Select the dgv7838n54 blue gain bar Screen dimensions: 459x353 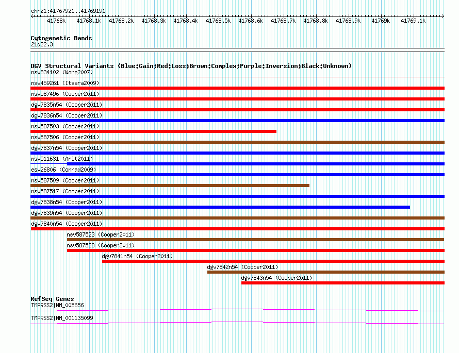click(220, 207)
